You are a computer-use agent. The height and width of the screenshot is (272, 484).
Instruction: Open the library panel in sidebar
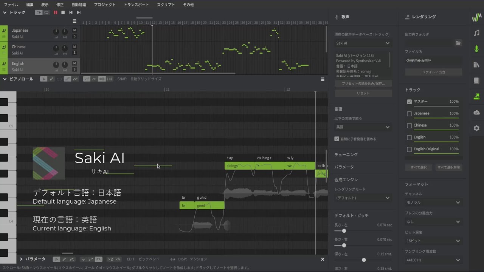[x=476, y=65]
